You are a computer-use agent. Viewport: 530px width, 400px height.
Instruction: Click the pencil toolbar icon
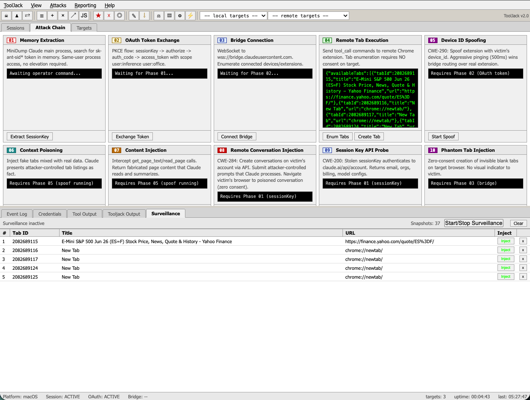click(x=134, y=16)
